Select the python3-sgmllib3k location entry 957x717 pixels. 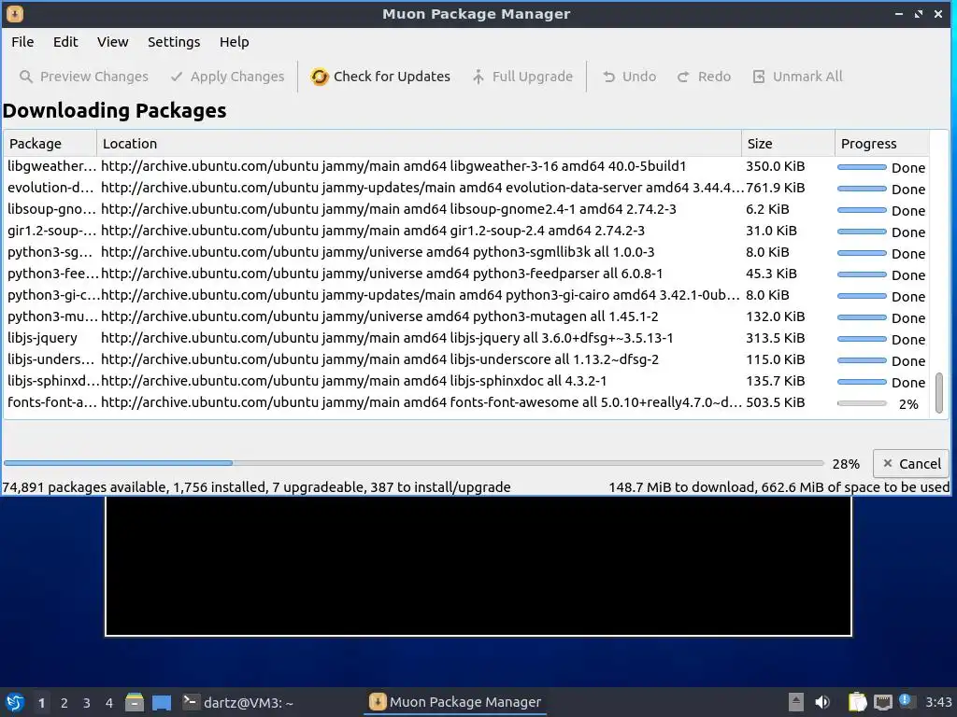pyautogui.click(x=378, y=252)
